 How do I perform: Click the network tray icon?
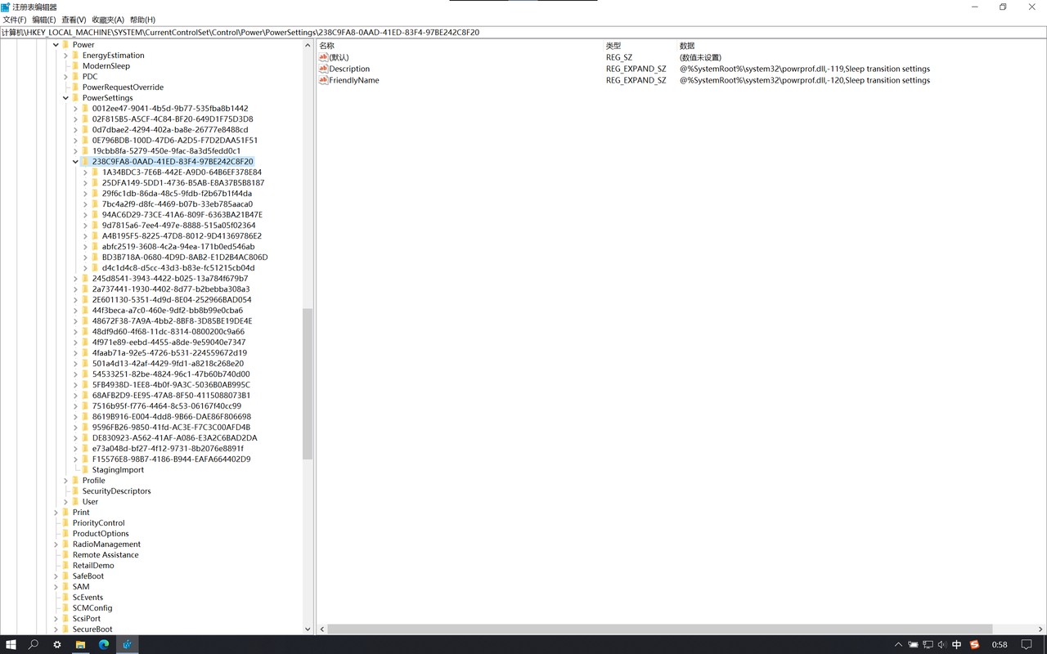(x=928, y=645)
